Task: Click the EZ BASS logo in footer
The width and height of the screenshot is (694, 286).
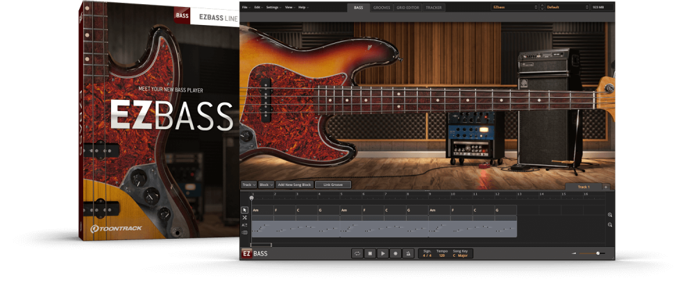Action: 255,253
